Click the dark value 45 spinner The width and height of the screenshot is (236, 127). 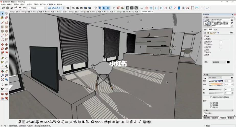point(232,93)
